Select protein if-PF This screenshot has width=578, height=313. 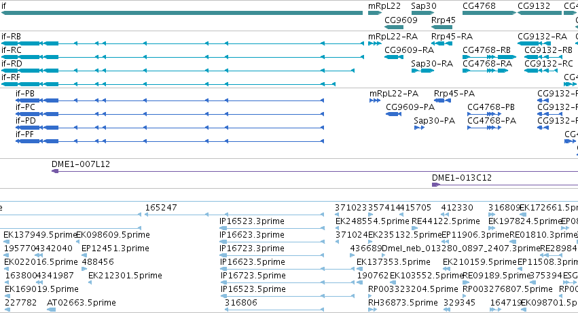point(170,141)
